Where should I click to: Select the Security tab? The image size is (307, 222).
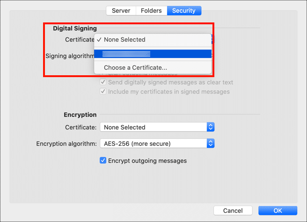183,10
